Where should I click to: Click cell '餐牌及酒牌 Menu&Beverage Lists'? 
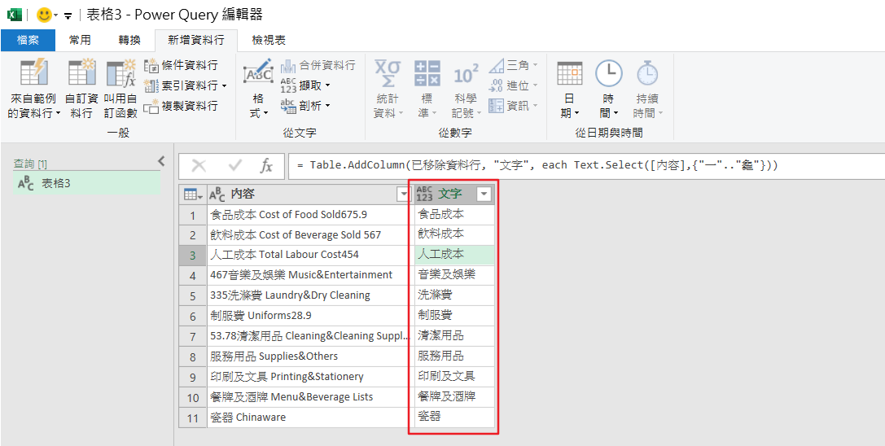tap(310, 397)
